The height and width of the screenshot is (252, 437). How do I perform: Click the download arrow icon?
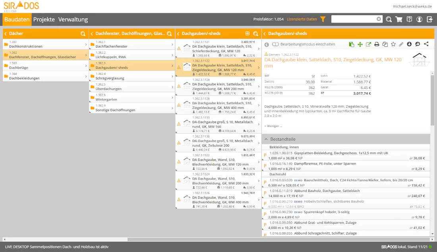[x=410, y=44]
